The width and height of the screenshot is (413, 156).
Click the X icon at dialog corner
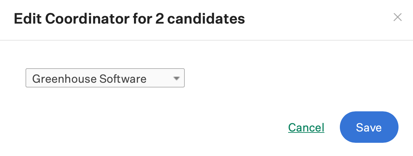(398, 17)
